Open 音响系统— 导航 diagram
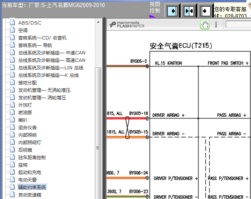Viewport: 251px width, 199px height. coord(35,45)
